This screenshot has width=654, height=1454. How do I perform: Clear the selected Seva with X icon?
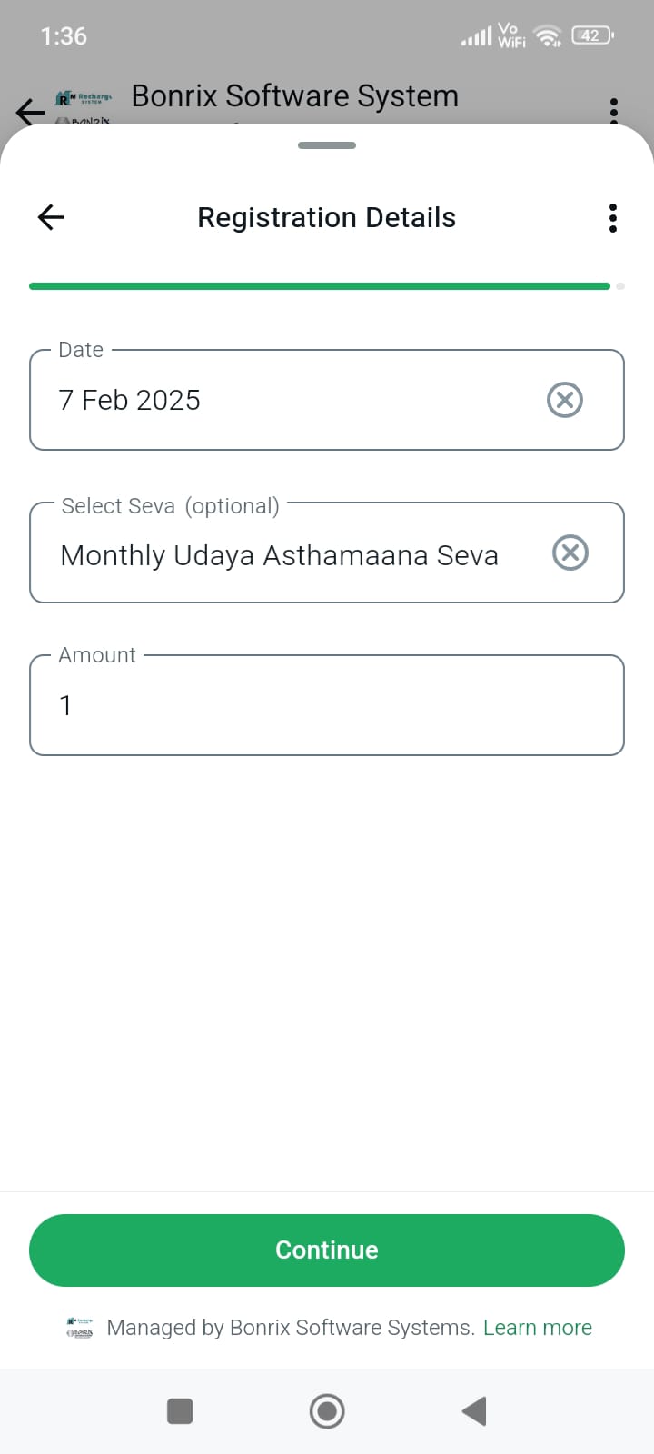click(x=570, y=553)
